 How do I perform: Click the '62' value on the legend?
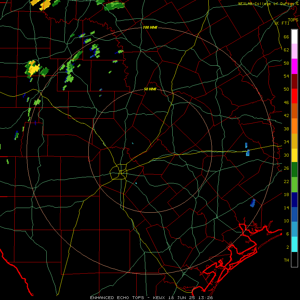click(x=286, y=50)
